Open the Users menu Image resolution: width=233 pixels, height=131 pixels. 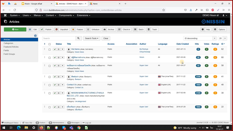[27, 15]
